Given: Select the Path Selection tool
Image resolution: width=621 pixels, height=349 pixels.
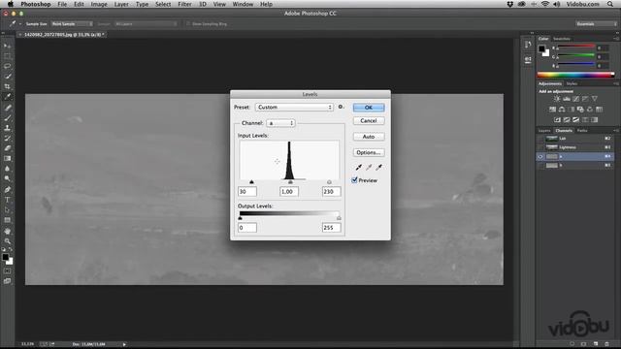Looking at the screenshot, I should pos(7,210).
